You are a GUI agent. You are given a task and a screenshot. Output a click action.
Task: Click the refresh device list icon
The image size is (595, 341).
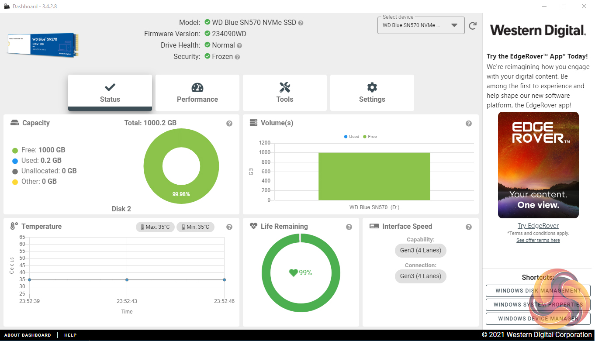point(472,26)
